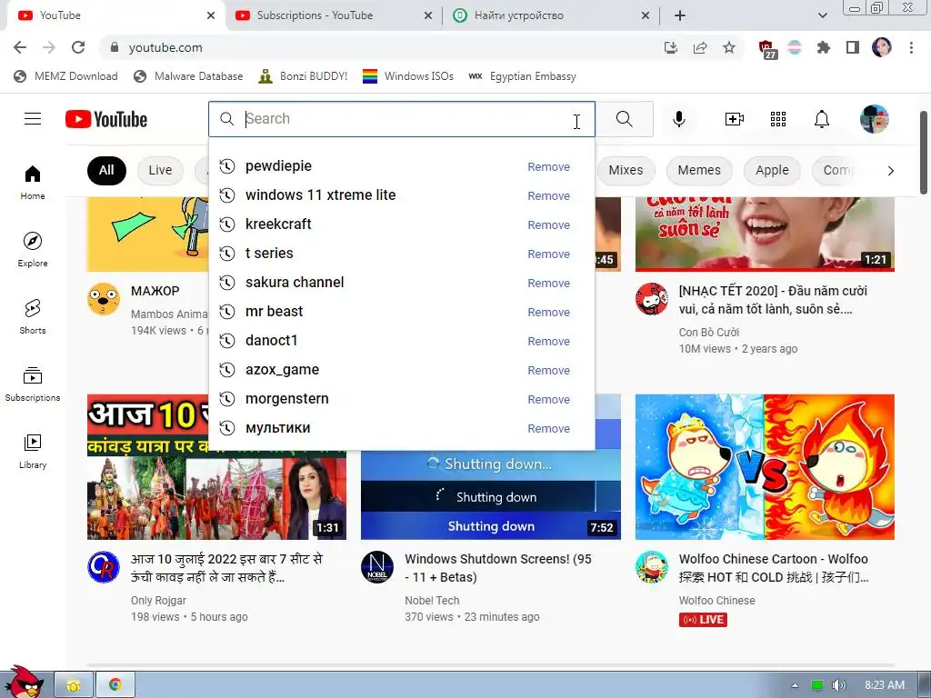Remove mr beast from search history
Image resolution: width=931 pixels, height=698 pixels.
coord(548,313)
